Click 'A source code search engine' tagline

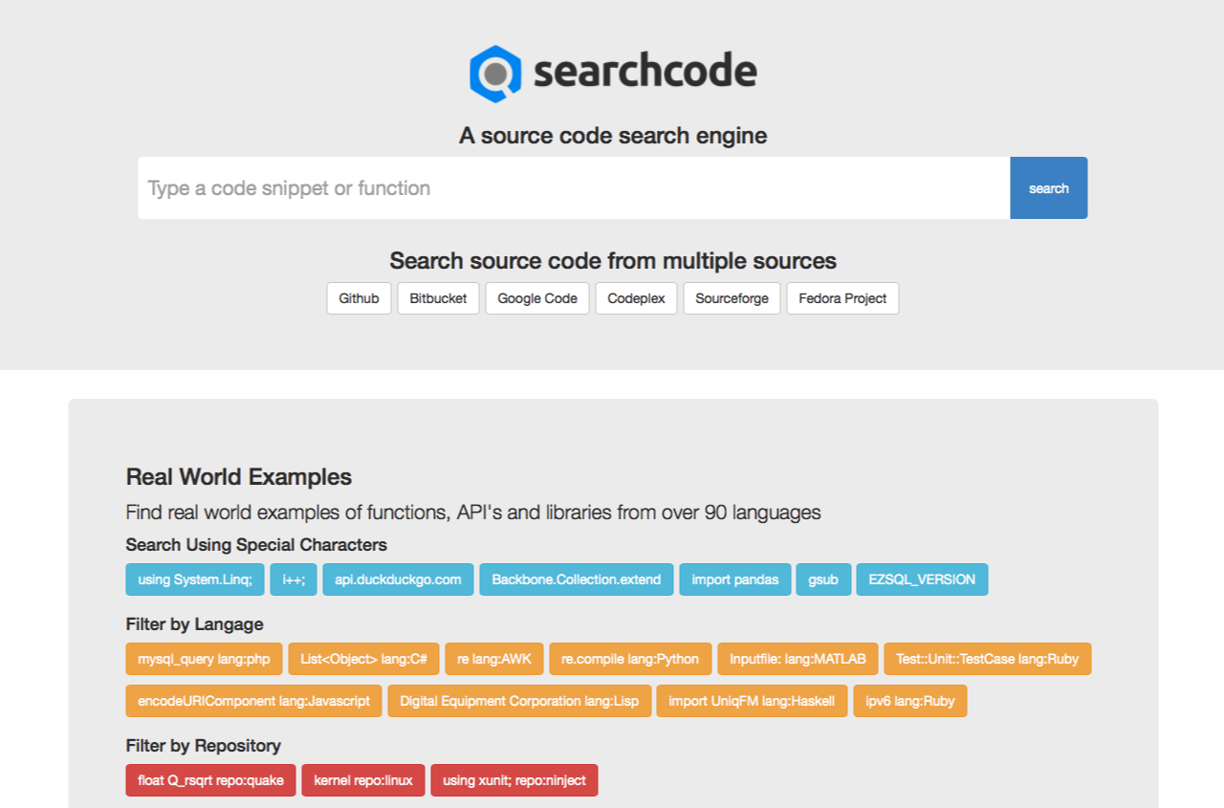[x=613, y=136]
